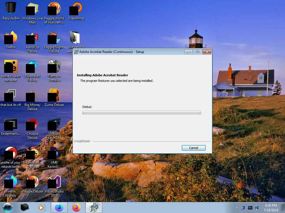This screenshot has width=285, height=213.
Task: Select the Everything desktop shortcut
Action: (76, 11)
